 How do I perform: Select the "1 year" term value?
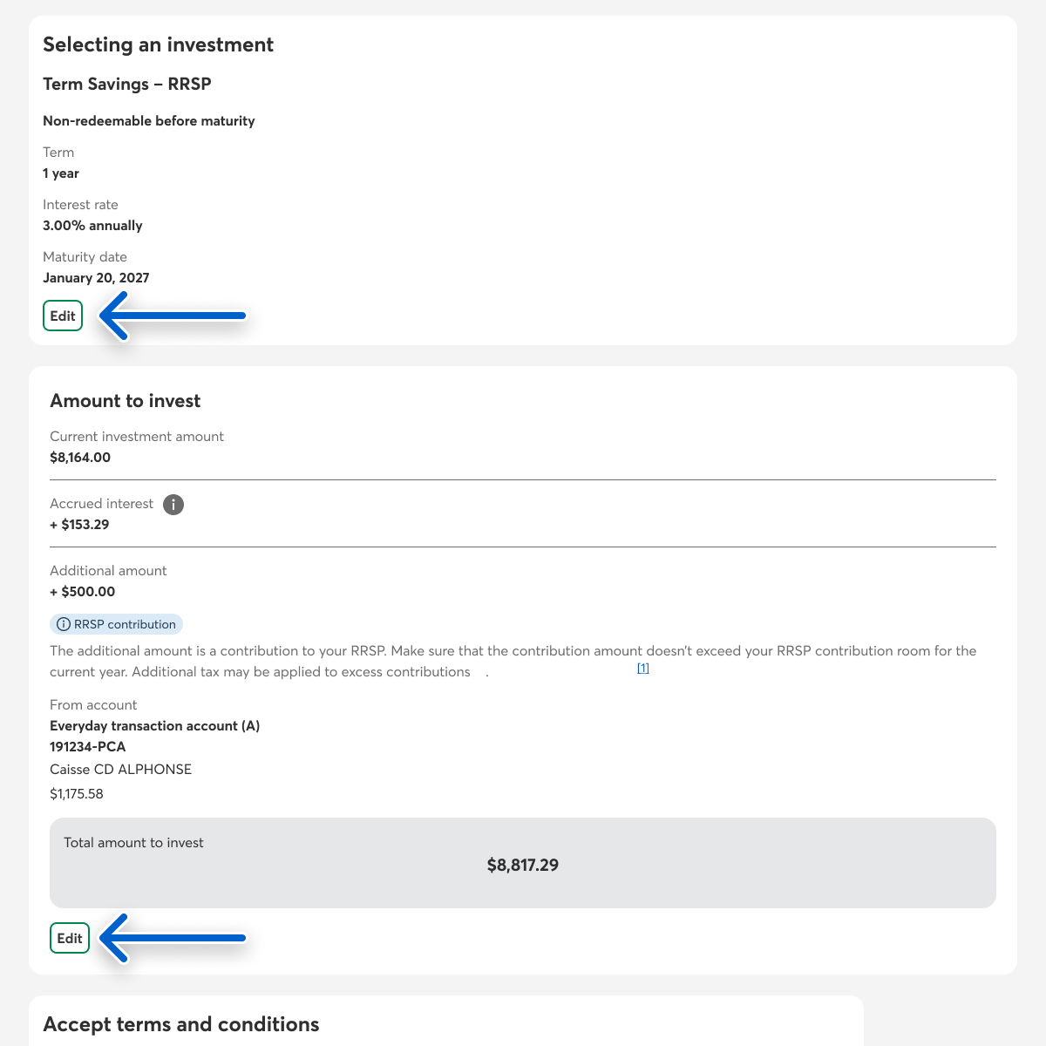tap(61, 173)
